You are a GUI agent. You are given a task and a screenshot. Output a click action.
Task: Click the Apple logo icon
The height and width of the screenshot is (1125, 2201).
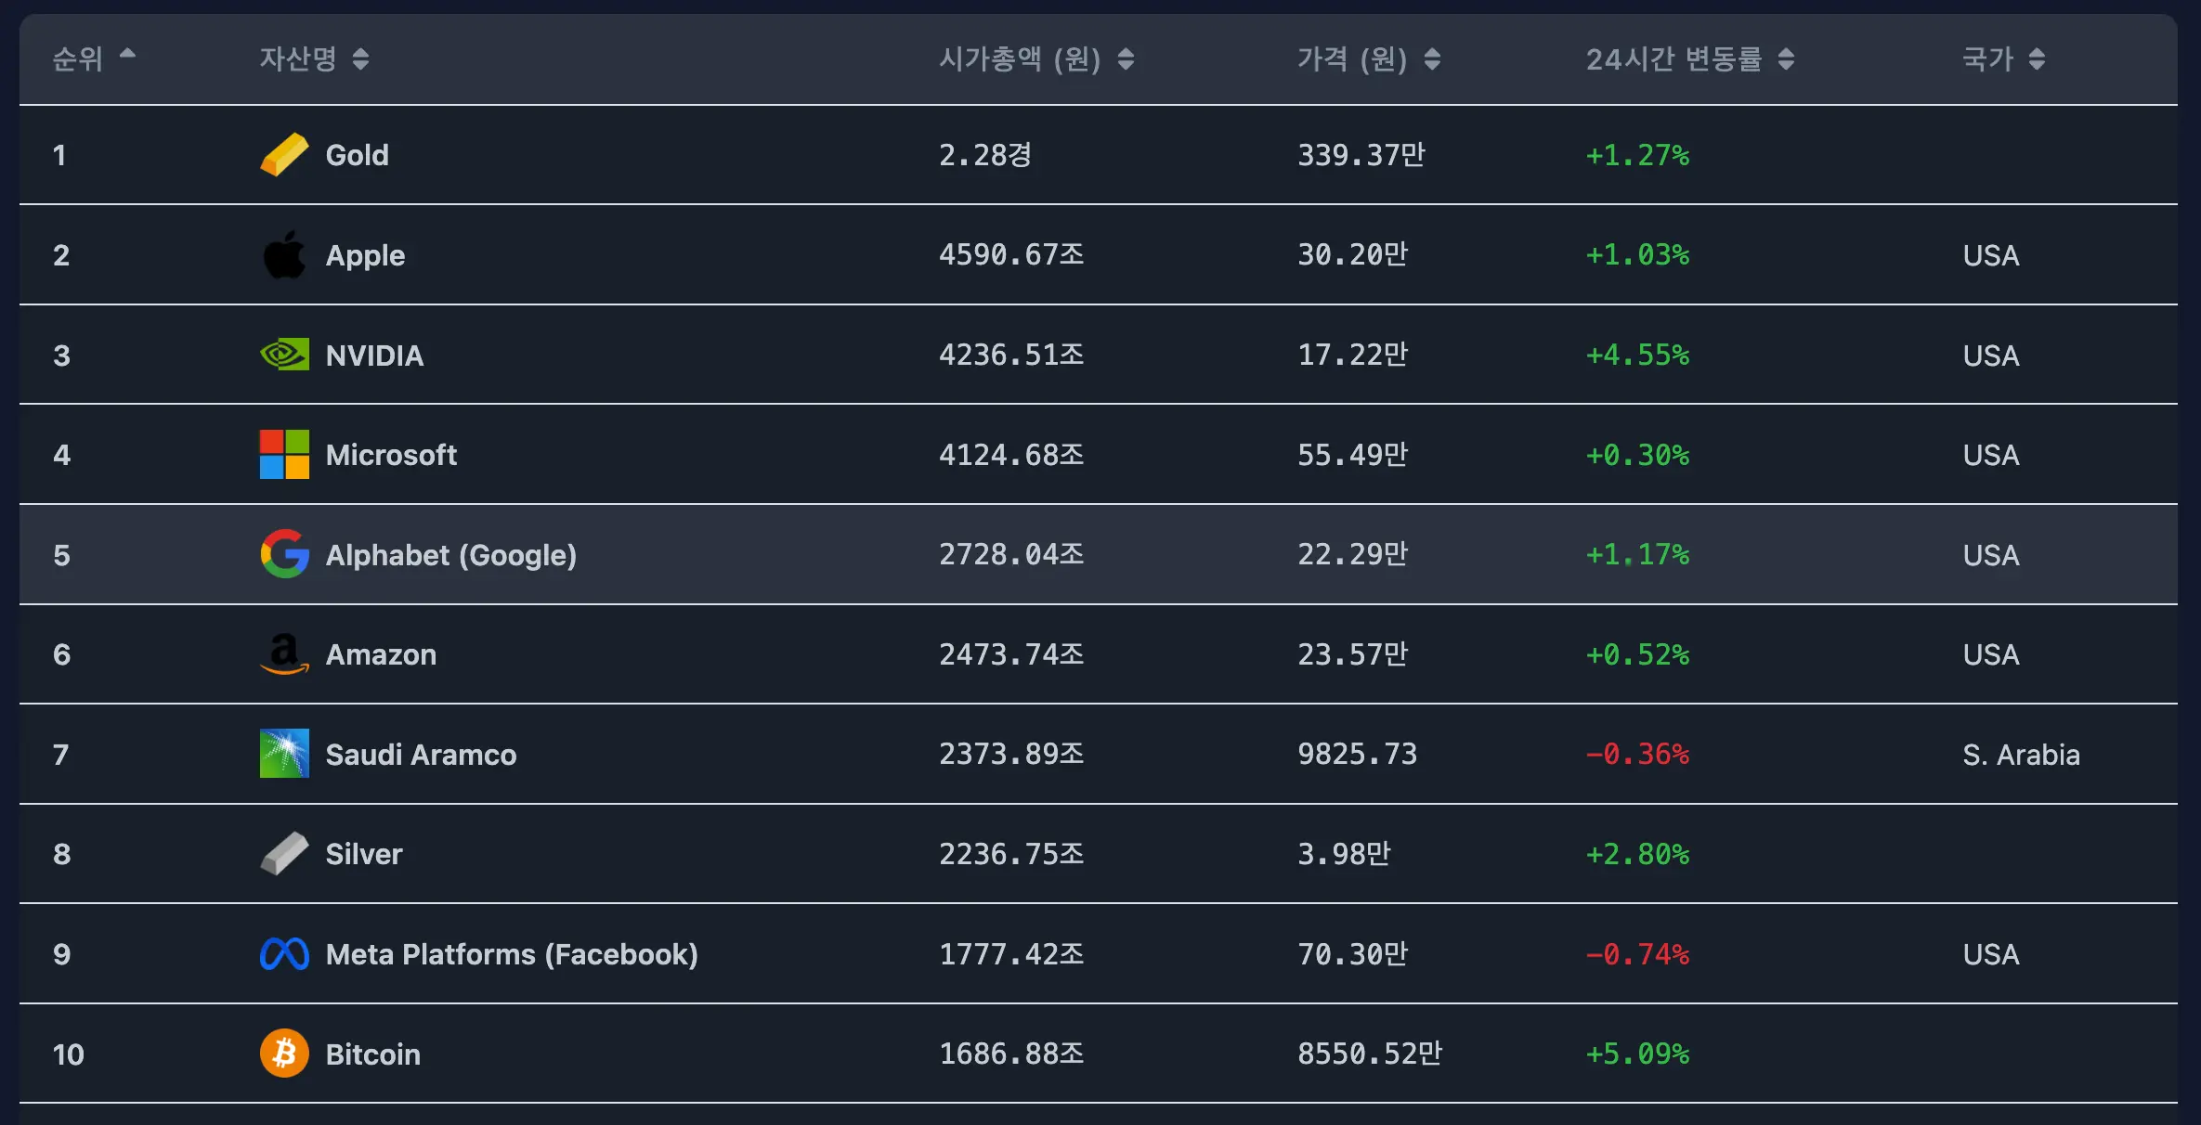[x=284, y=255]
